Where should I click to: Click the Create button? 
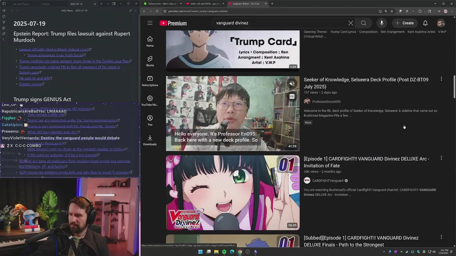pyautogui.click(x=404, y=23)
